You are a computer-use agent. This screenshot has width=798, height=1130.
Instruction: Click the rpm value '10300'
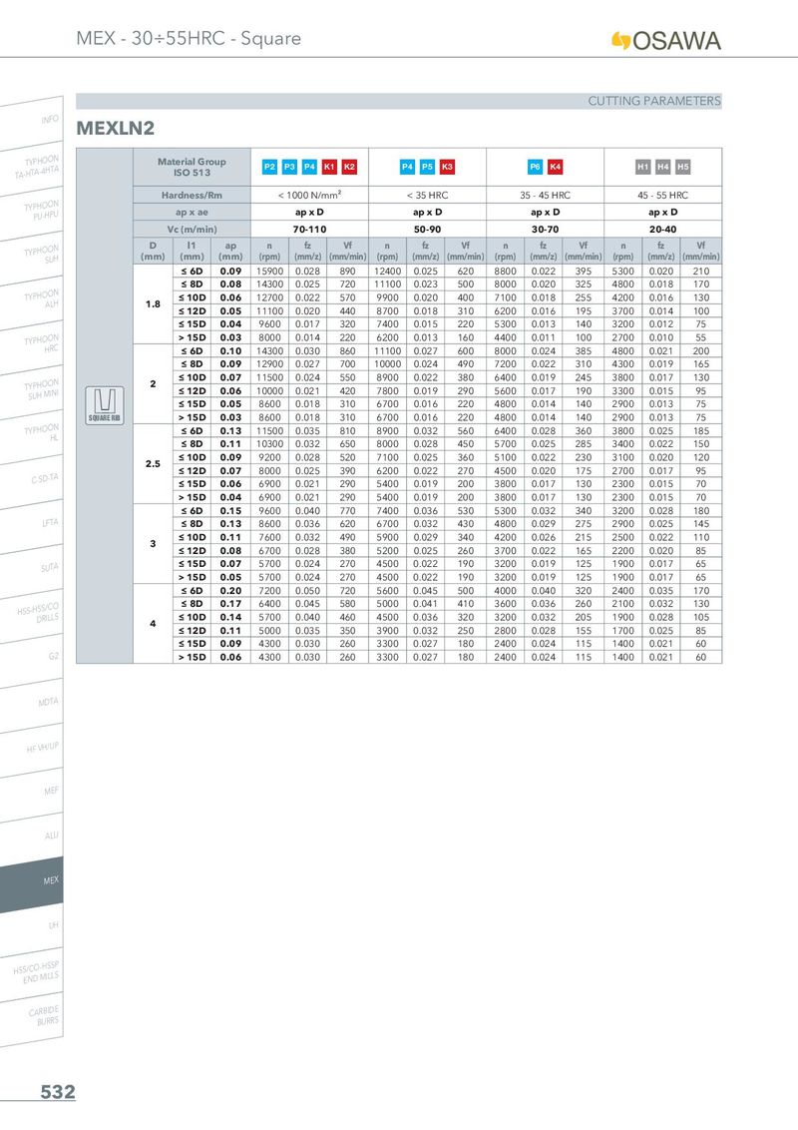coord(269,444)
